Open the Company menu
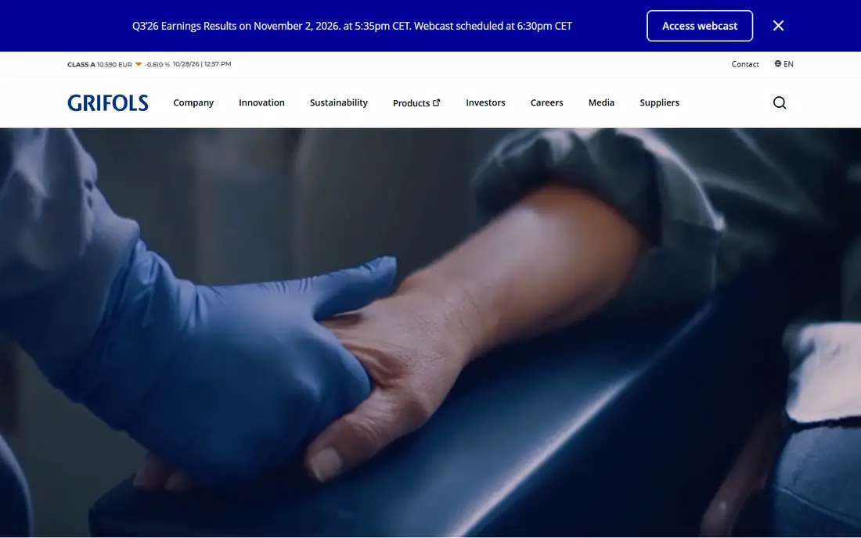Image resolution: width=861 pixels, height=538 pixels. 193,102
